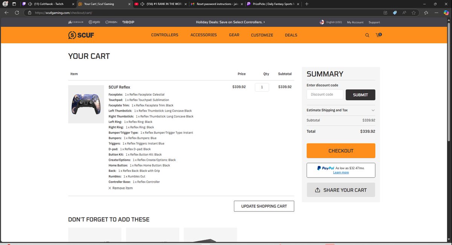Viewport: 452px width, 245px height.
Task: Submit the discount code
Action: [360, 95]
